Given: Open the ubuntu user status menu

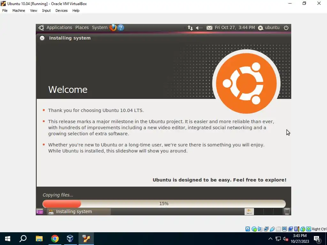Looking at the screenshot, I should [x=269, y=27].
